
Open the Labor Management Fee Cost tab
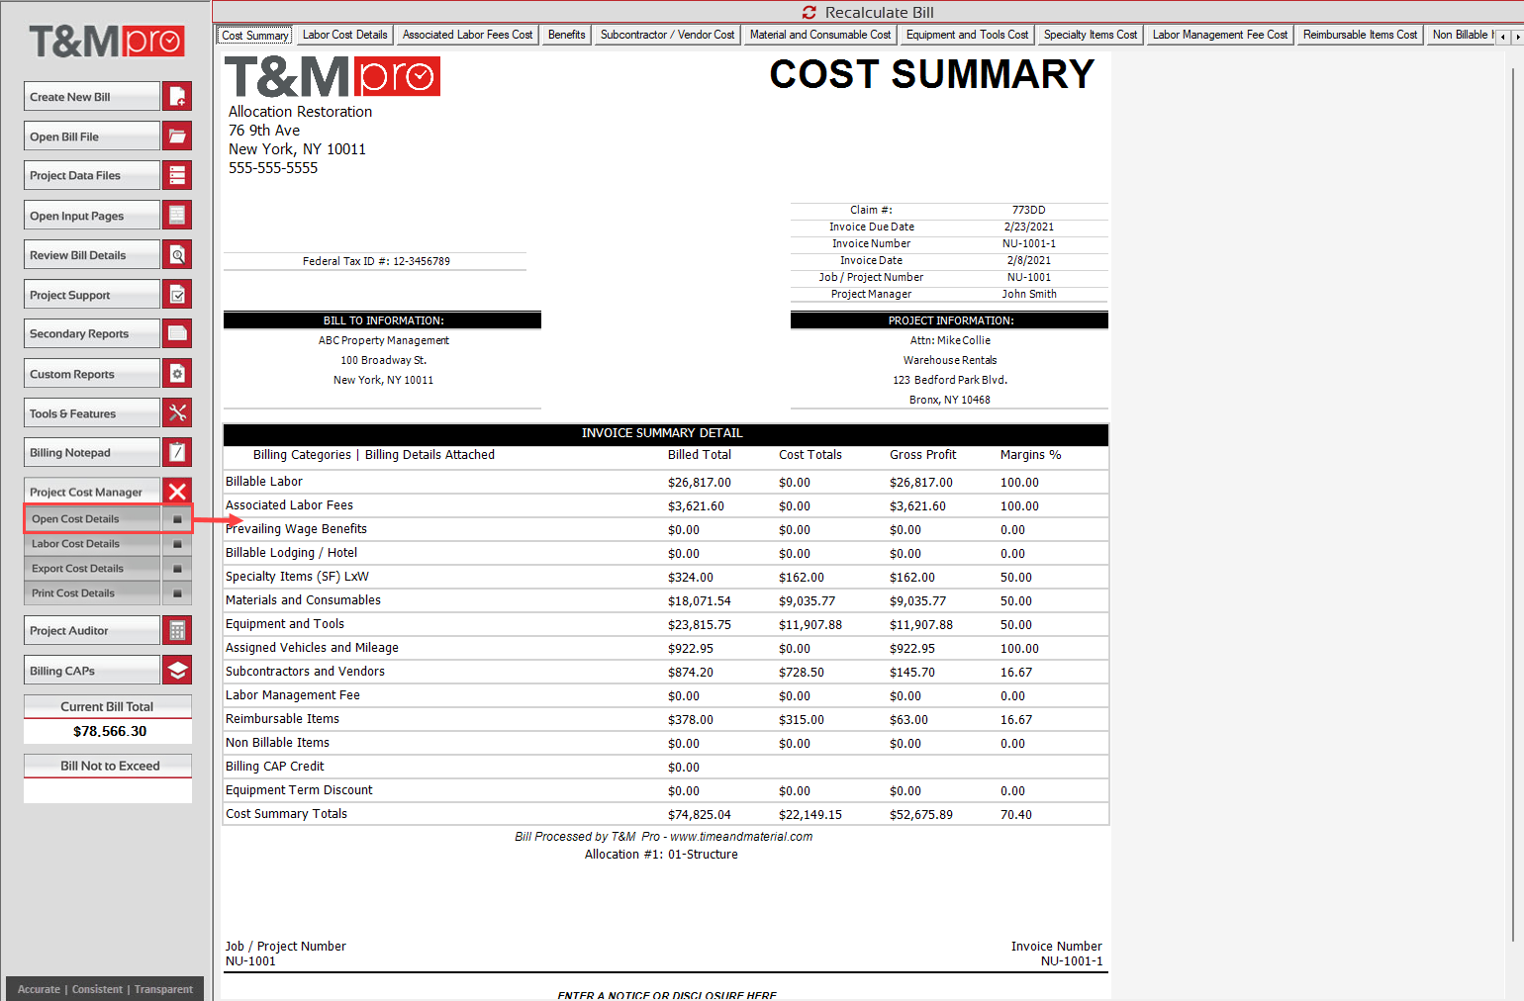point(1220,35)
